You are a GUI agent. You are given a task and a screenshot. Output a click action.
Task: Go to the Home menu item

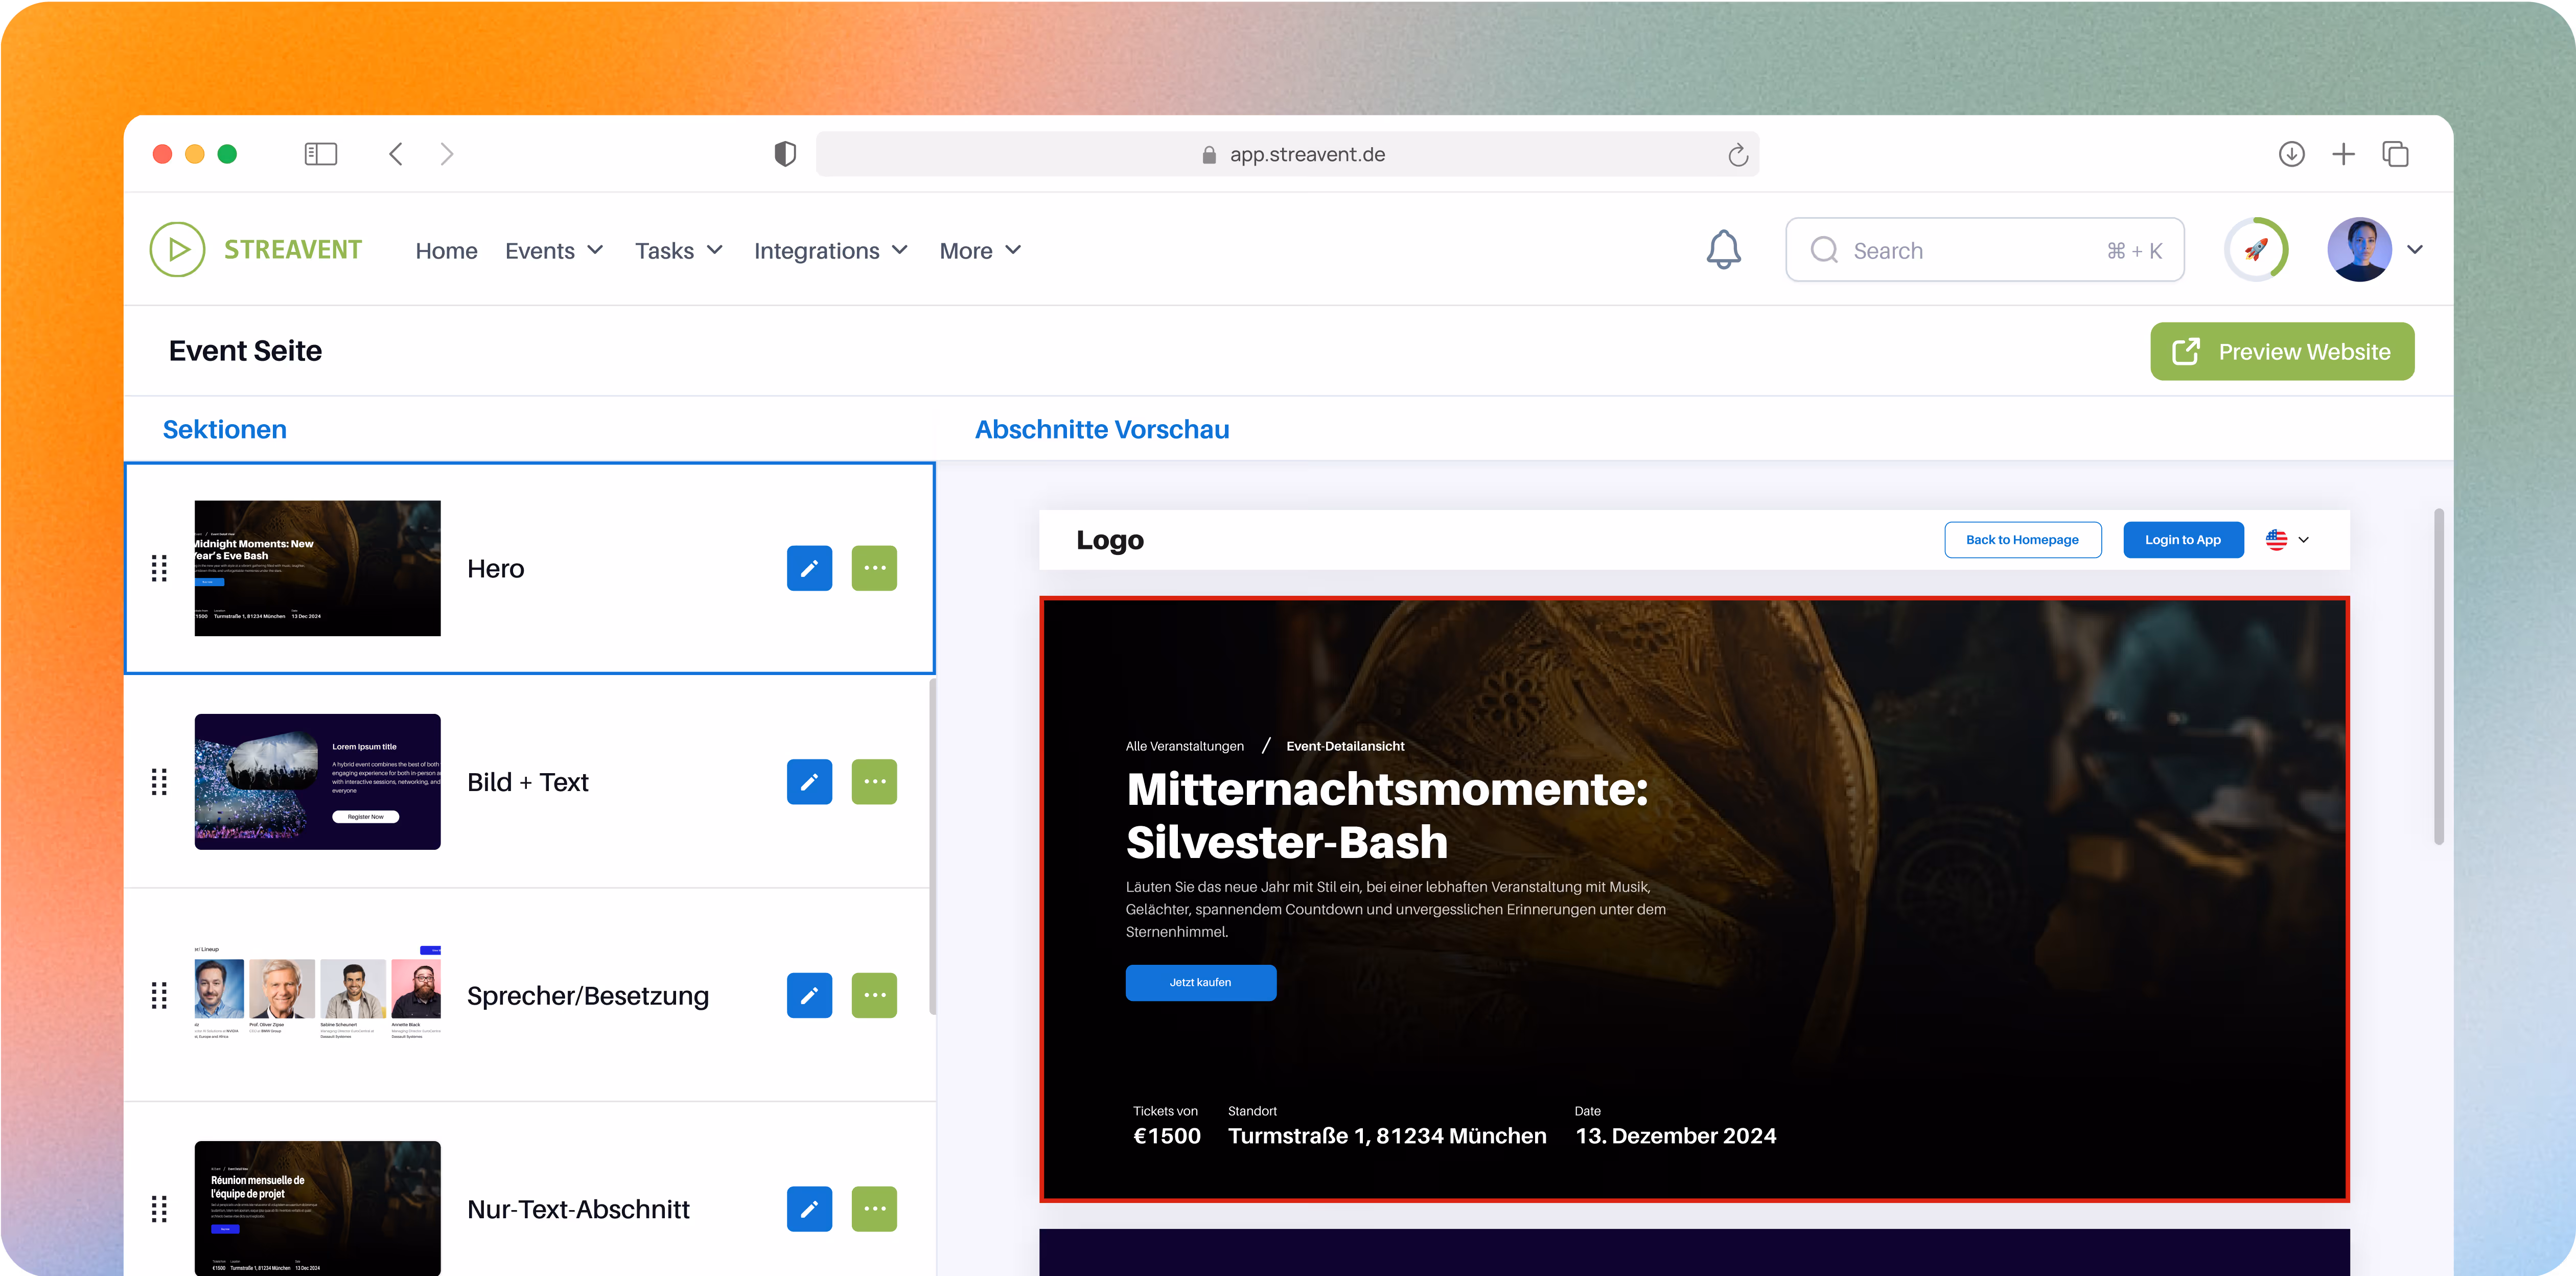coord(447,251)
